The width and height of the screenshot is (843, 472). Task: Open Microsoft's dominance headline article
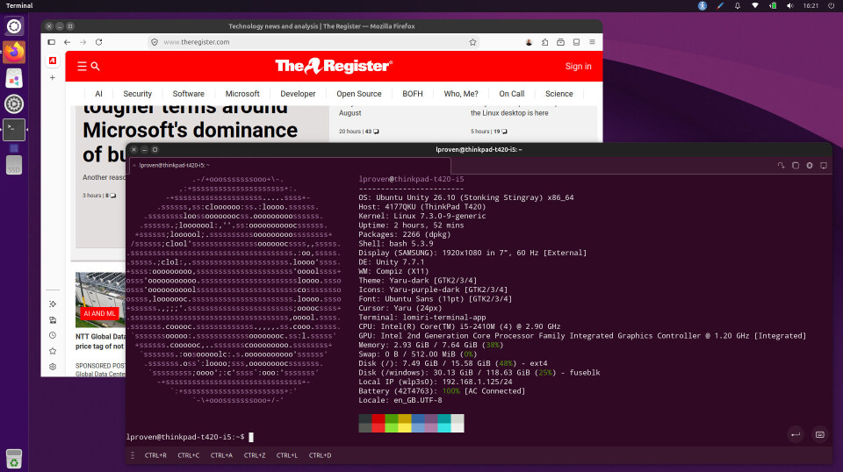click(190, 131)
